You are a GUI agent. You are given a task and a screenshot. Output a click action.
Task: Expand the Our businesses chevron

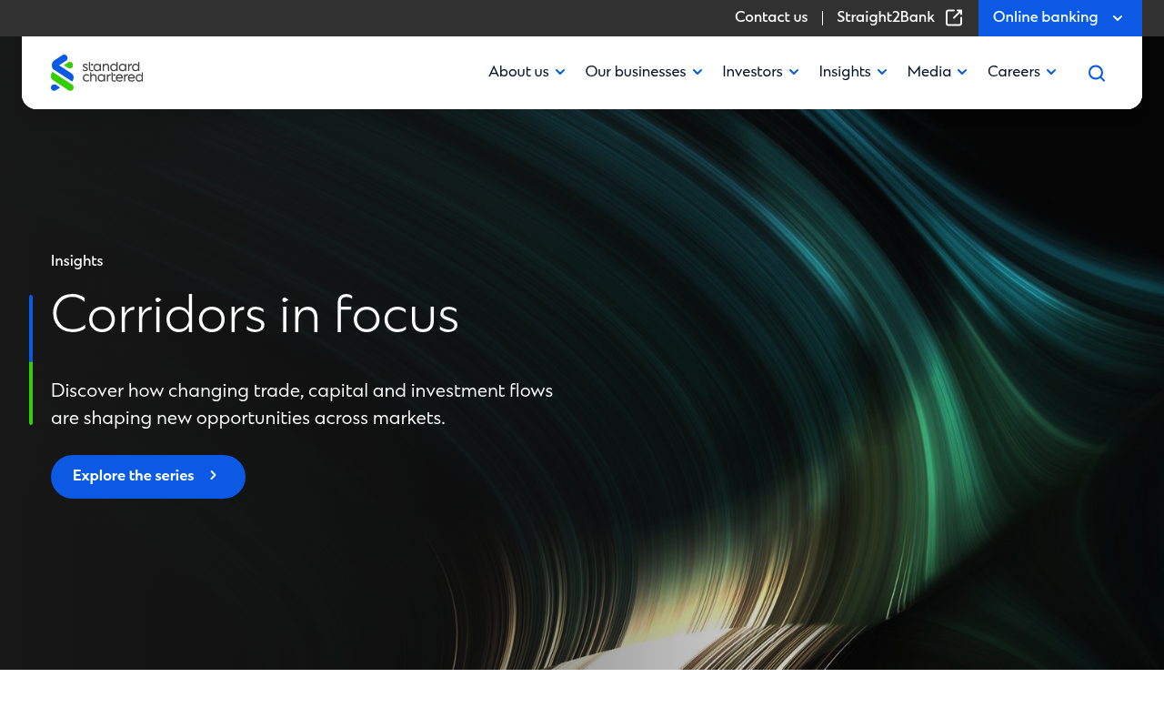[x=697, y=72]
